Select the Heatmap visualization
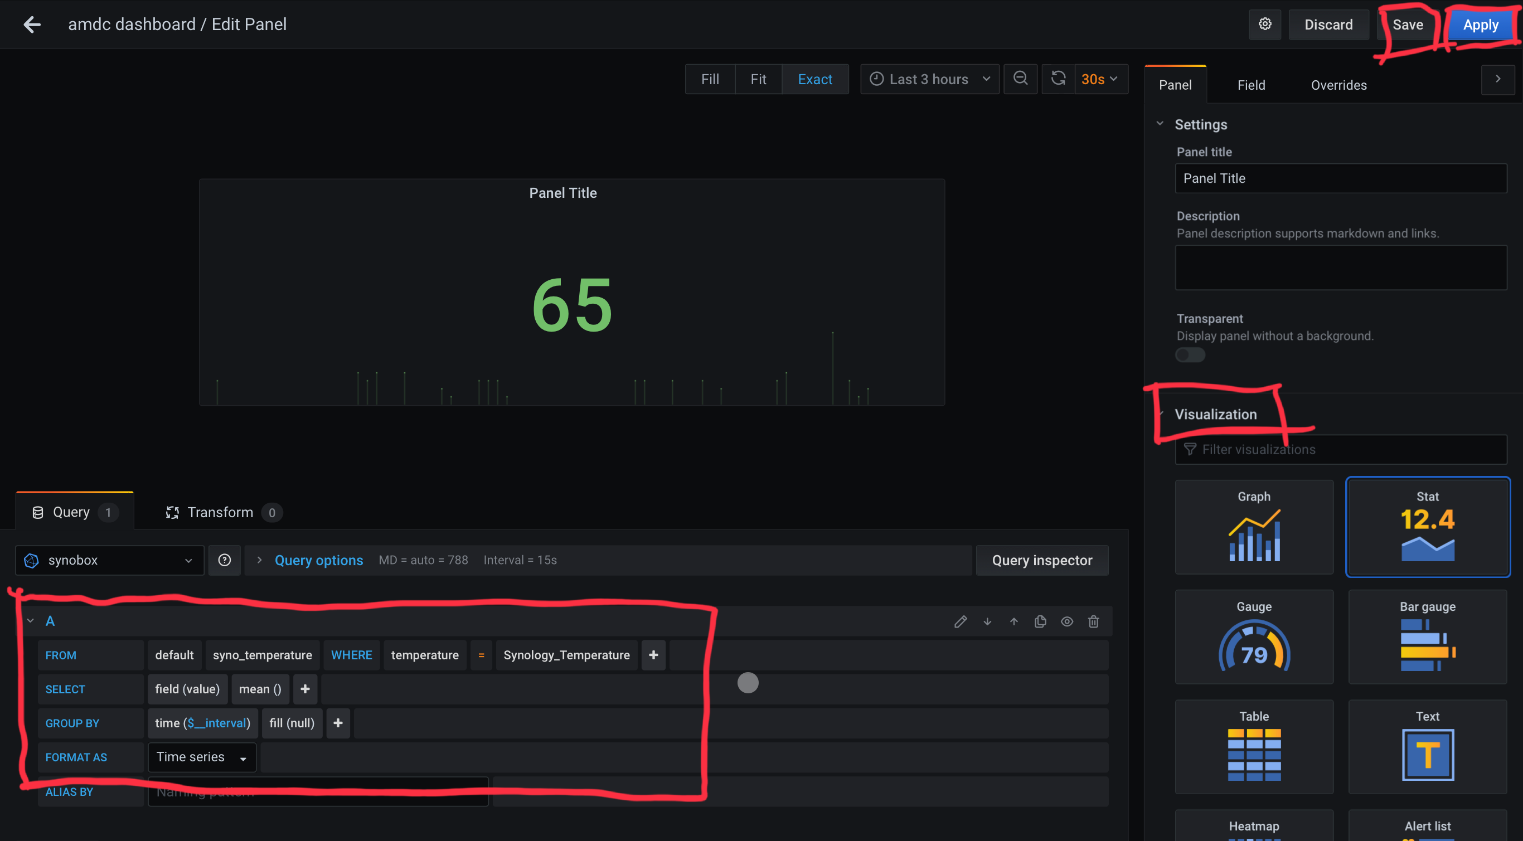This screenshot has width=1523, height=841. (1254, 825)
